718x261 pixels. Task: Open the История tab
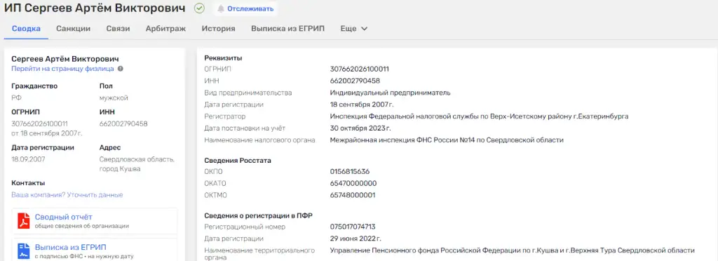coord(219,28)
